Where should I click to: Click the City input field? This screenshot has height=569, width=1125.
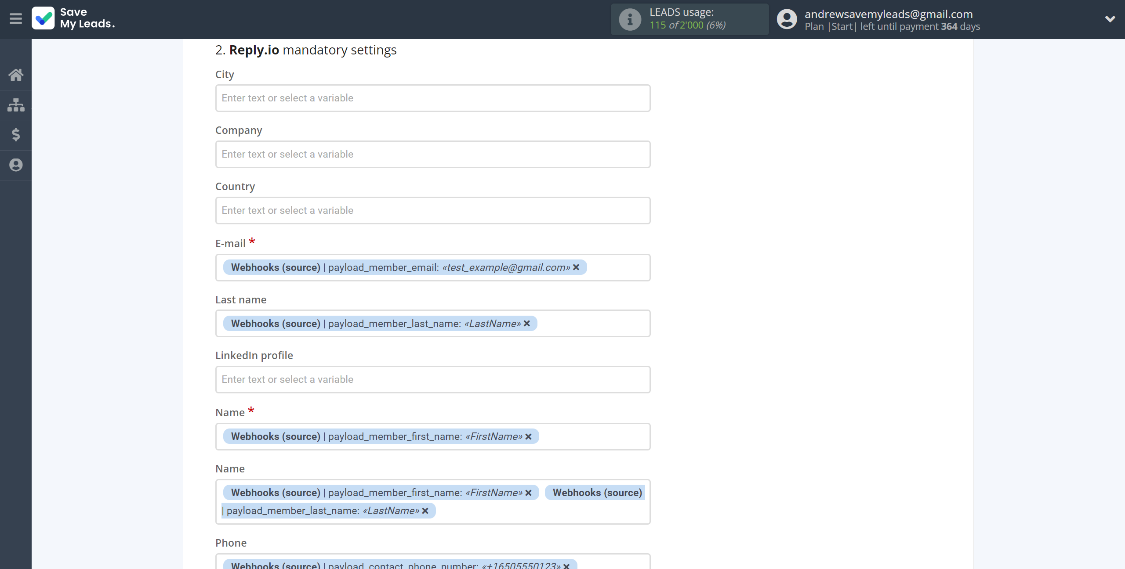click(x=433, y=98)
